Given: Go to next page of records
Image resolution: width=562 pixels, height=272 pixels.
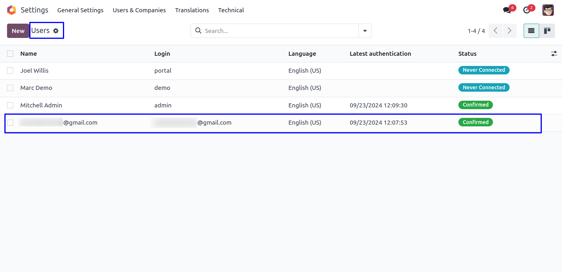Looking at the screenshot, I should 509,31.
